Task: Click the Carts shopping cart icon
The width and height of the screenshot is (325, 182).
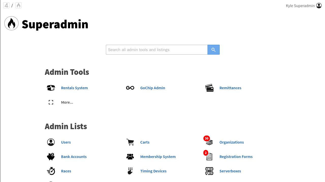Action: pos(130,142)
